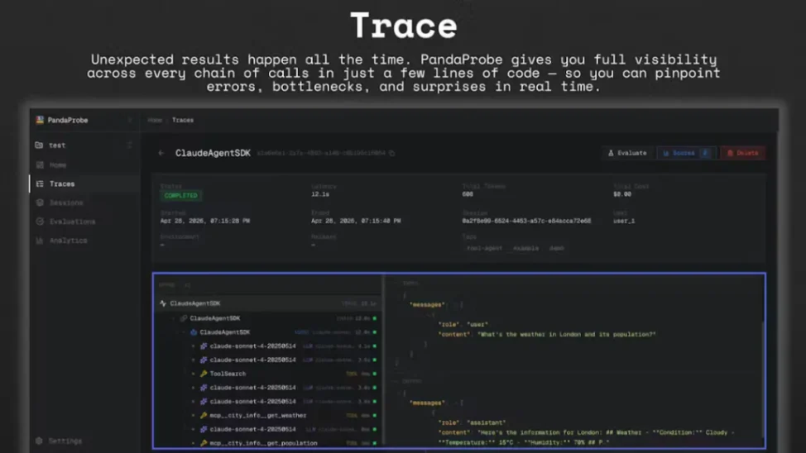Open the test project selector chevron
806x453 pixels.
pos(130,145)
